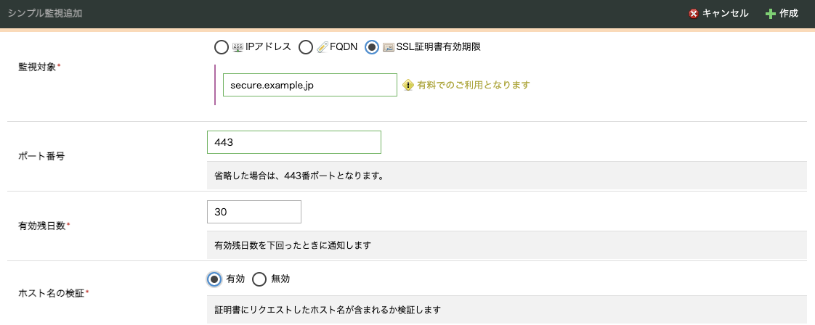
Task: Click the FQDN tag icon
Action: (x=322, y=47)
